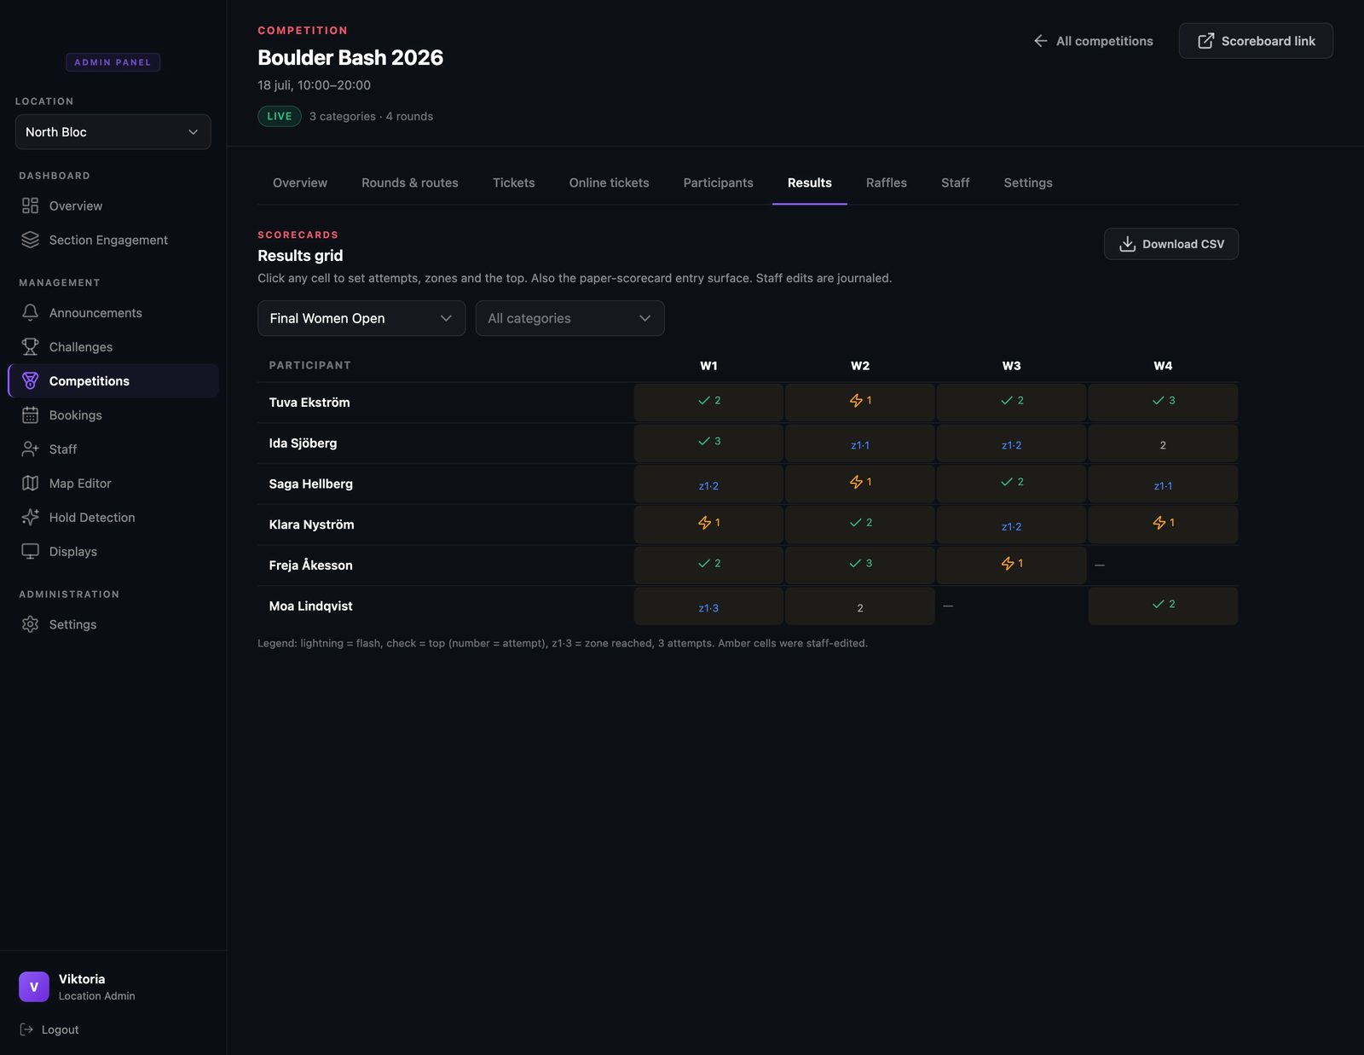Edit Tuva Ekström's W4 cell
This screenshot has height=1055, width=1364.
(x=1163, y=402)
